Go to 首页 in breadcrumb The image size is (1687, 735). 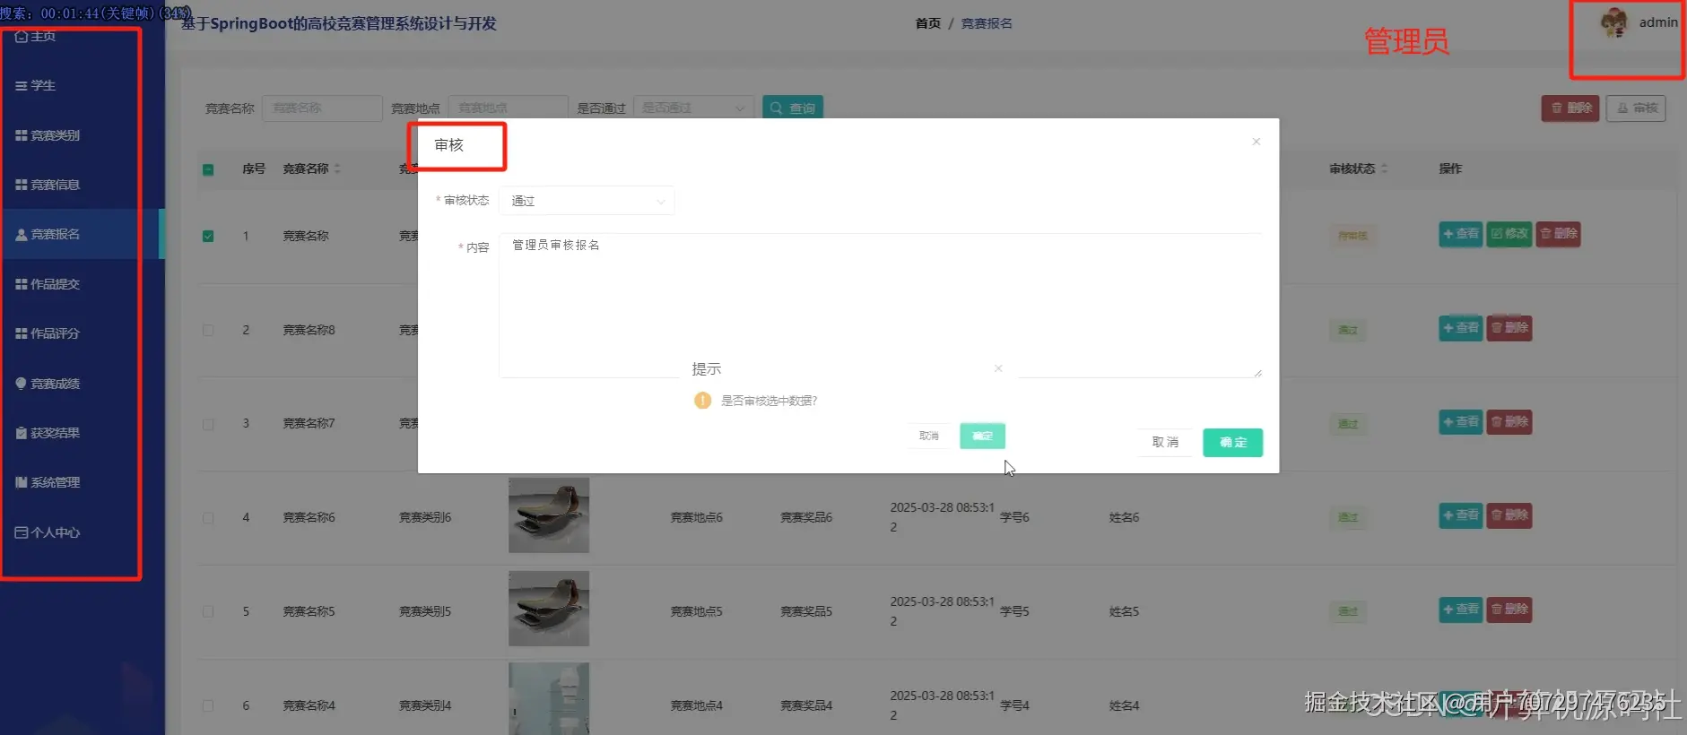[x=927, y=23]
